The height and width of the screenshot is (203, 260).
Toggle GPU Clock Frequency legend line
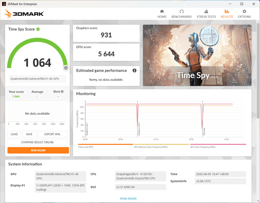218,144
